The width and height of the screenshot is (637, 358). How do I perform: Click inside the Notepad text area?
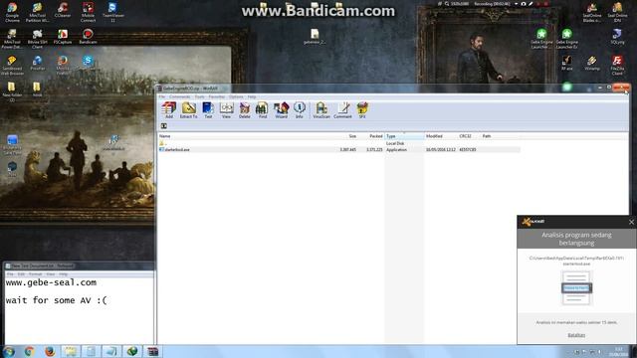(79, 310)
